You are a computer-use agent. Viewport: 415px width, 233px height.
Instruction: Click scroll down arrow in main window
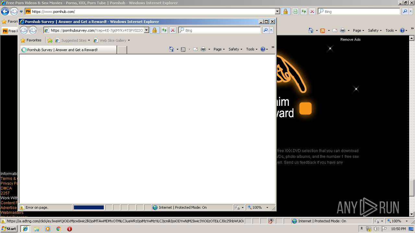tap(412, 214)
